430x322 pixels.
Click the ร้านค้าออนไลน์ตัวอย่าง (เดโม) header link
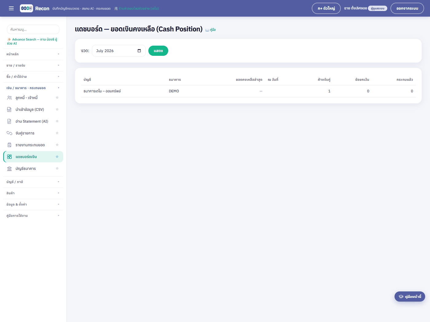[x=137, y=9]
